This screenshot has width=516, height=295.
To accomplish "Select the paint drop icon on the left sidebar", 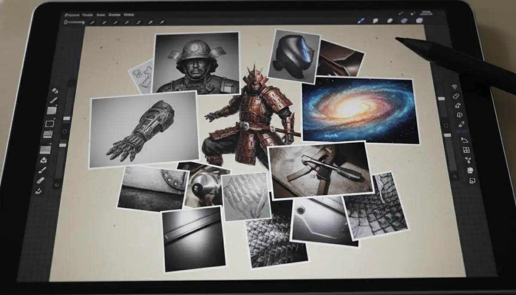I will (x=43, y=160).
